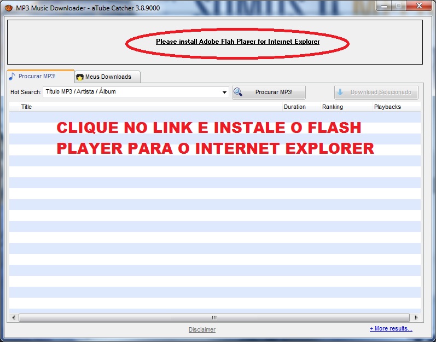
Task: Click the horizontal scrollbar thumb
Action: 214,317
